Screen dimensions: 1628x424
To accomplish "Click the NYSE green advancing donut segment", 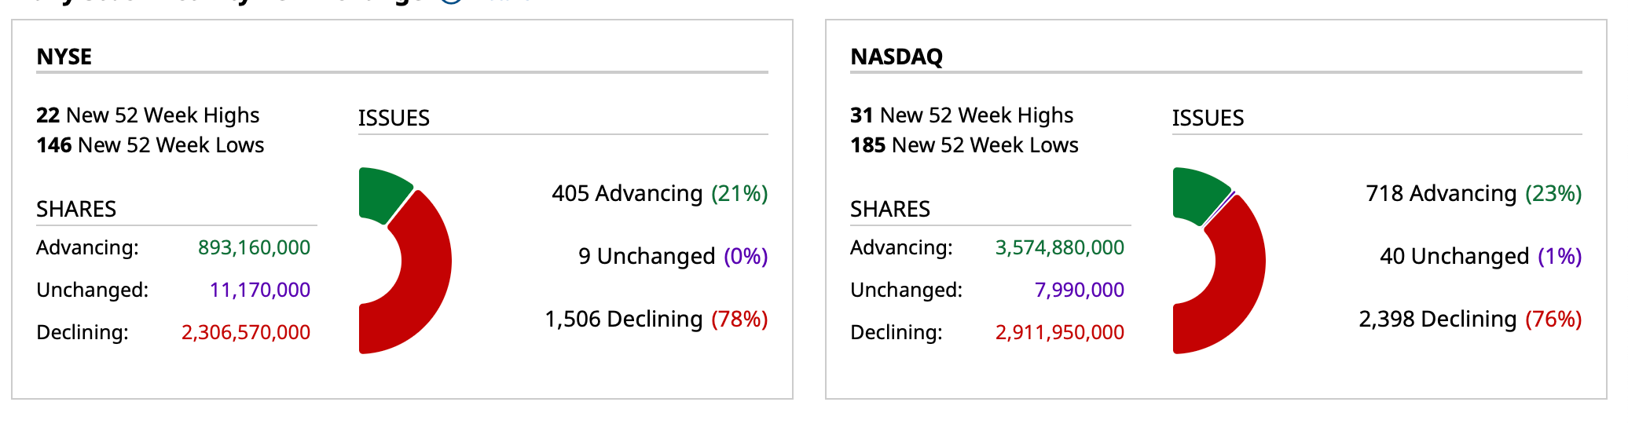I will click(x=380, y=193).
